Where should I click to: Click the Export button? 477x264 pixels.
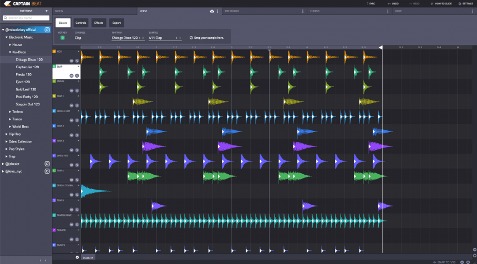(116, 23)
